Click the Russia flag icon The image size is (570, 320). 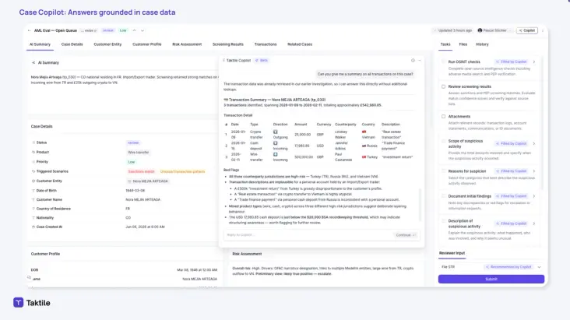click(x=364, y=146)
